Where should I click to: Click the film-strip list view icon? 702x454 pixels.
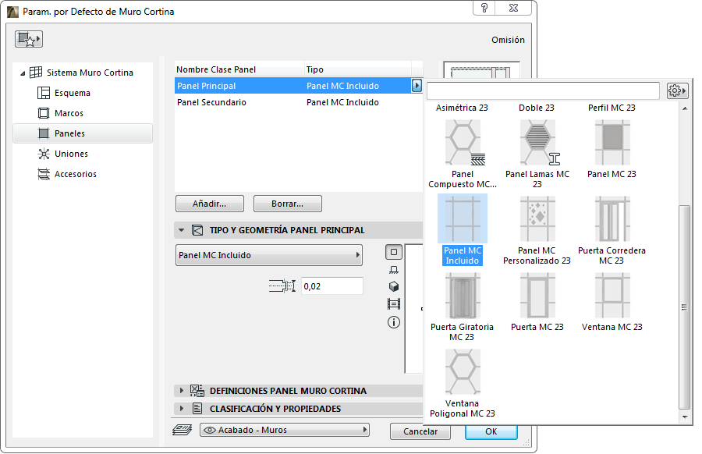click(393, 303)
